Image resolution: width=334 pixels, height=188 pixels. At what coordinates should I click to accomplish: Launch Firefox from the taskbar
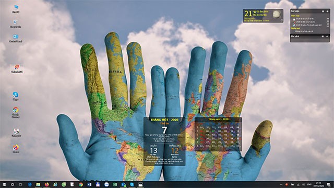coord(46,184)
